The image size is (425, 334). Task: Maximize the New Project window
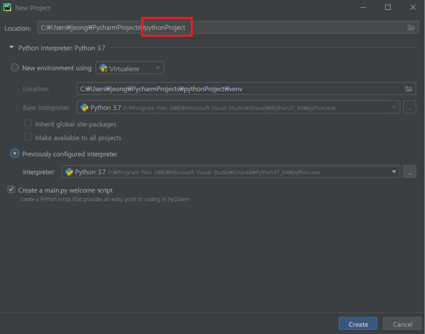tap(387, 8)
